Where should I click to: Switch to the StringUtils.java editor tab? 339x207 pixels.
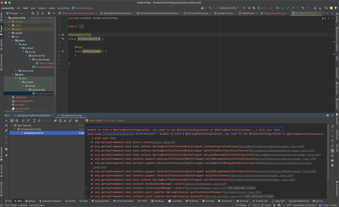click(x=225, y=13)
